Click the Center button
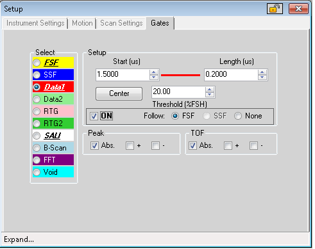 (x=119, y=93)
